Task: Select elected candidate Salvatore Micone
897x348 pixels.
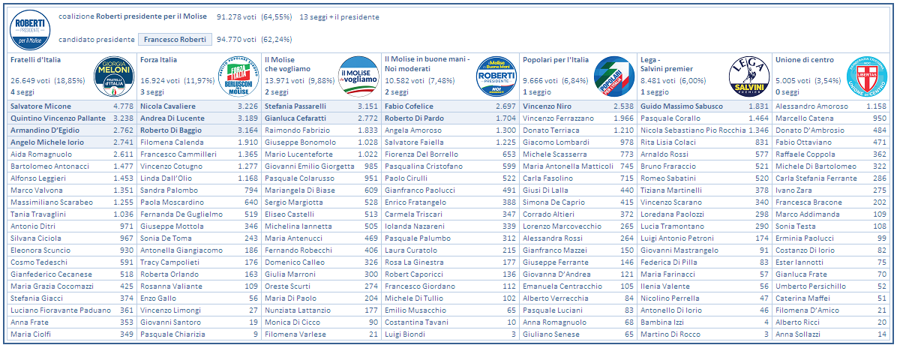Action: click(x=40, y=106)
